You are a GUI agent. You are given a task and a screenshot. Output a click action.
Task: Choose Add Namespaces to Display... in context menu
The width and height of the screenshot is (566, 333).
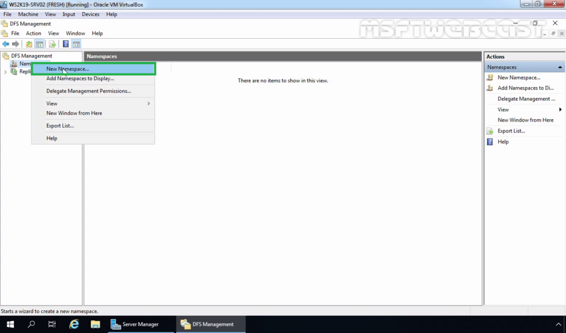[93, 78]
